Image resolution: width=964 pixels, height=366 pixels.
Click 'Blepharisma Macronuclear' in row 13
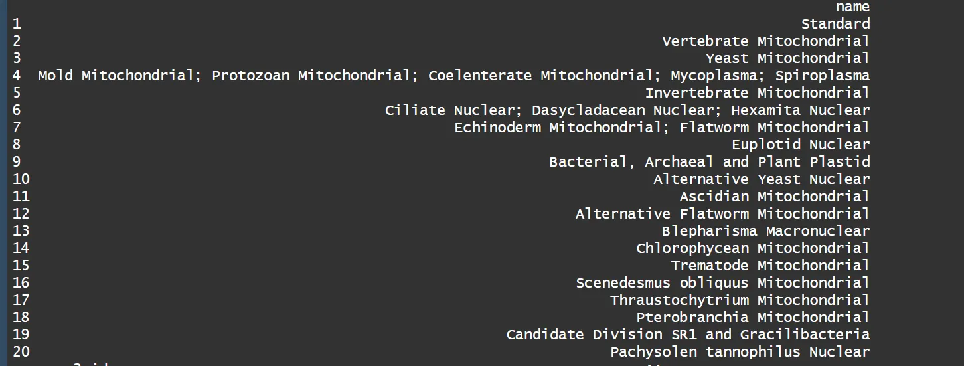click(x=765, y=231)
